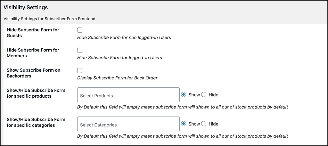The width and height of the screenshot is (328, 146).
Task: Click the 'Hide Subscribe Form for Guests' label
Action: (x=33, y=33)
